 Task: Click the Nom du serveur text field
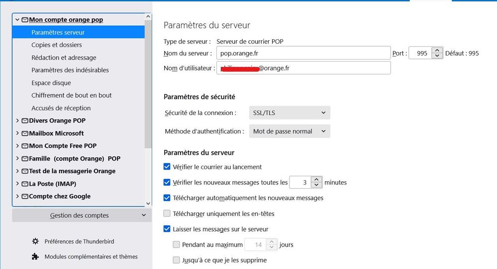click(303, 53)
